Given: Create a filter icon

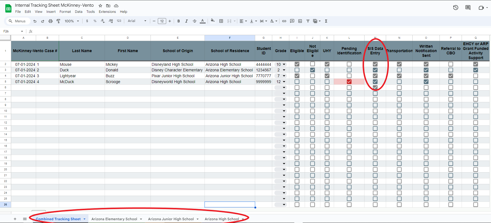Looking at the screenshot, I should (308, 21).
